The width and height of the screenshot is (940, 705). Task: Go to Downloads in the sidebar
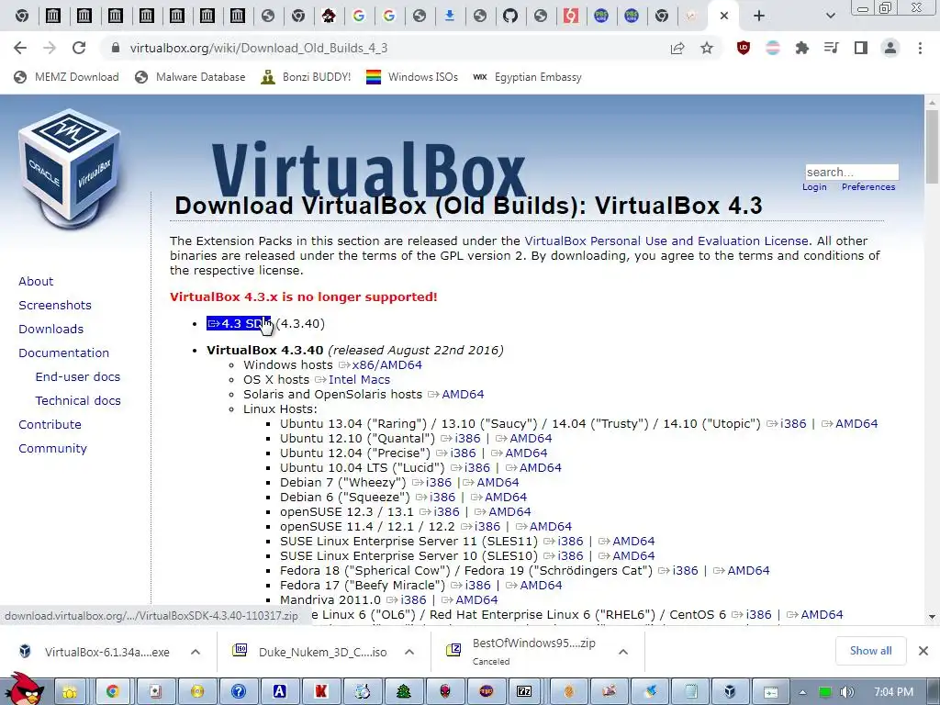point(51,330)
